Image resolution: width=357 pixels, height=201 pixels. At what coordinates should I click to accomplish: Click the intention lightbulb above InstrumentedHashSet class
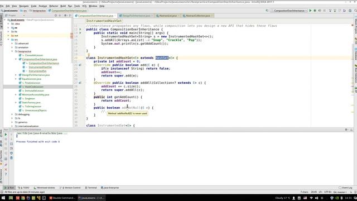click(89, 55)
